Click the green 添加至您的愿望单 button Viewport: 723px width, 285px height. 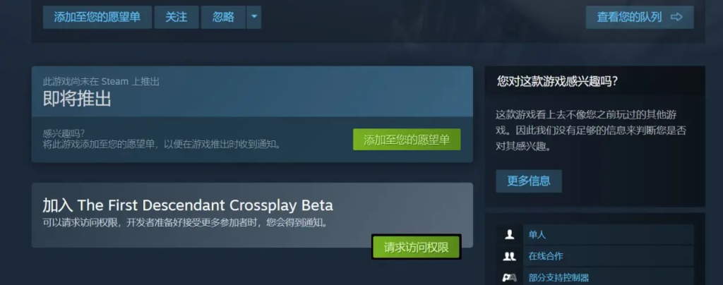(407, 140)
